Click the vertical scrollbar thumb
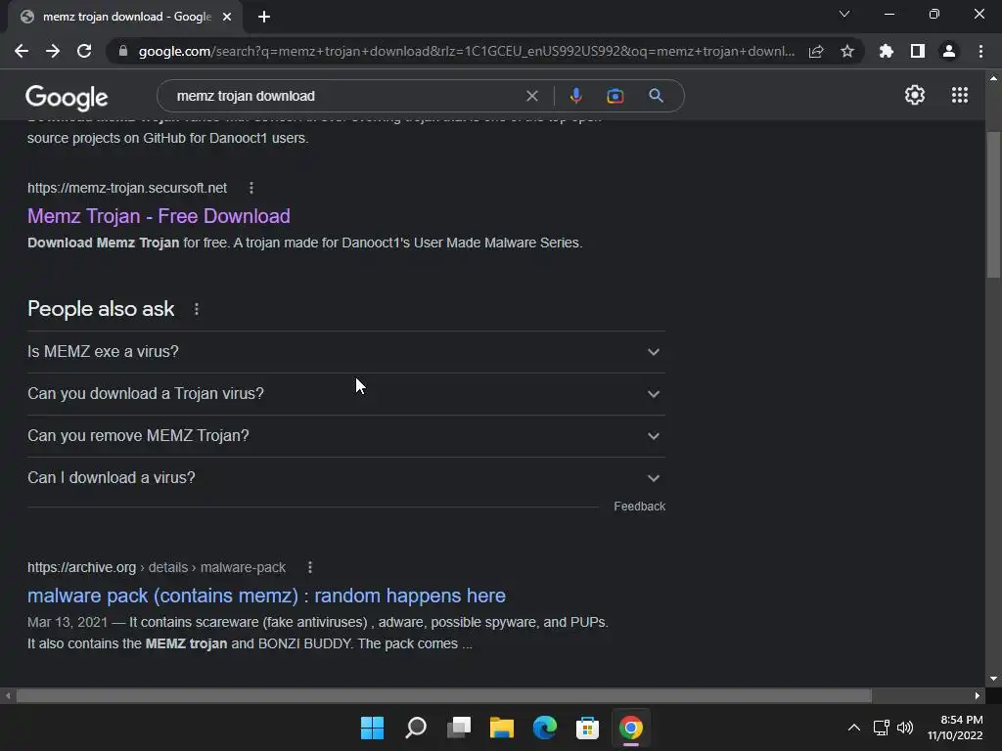 click(x=993, y=204)
